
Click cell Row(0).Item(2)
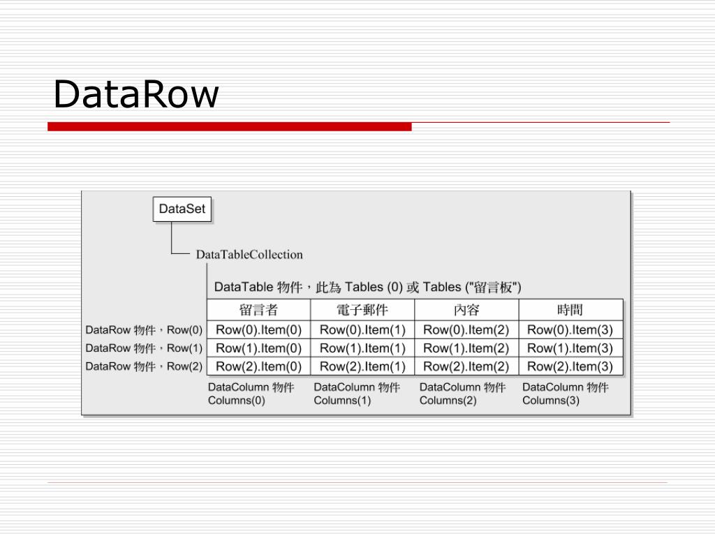[466, 329]
